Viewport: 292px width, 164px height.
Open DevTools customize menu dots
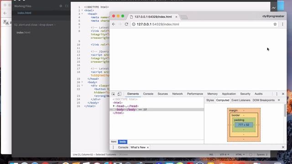277,94
